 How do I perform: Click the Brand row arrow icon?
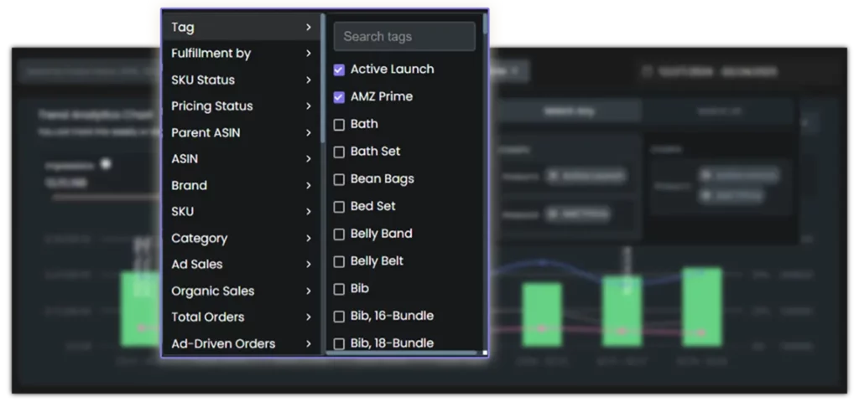tap(309, 186)
